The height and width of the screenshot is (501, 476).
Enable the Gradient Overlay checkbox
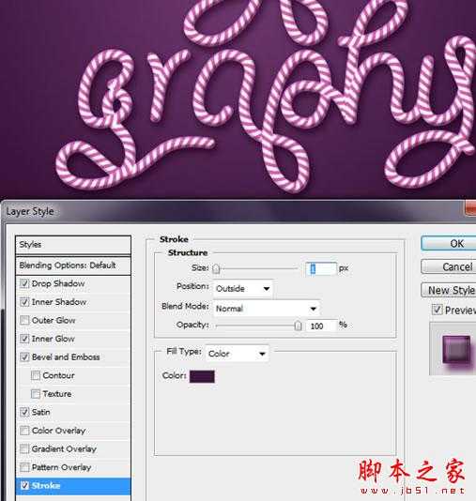click(24, 448)
